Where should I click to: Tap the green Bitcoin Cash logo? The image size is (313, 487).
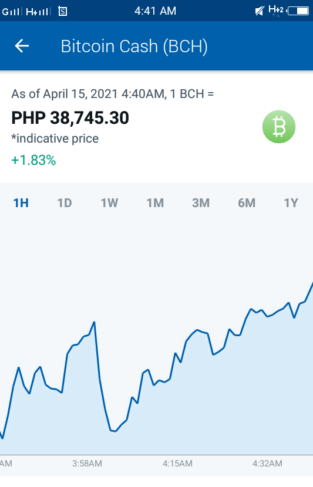coord(279,127)
